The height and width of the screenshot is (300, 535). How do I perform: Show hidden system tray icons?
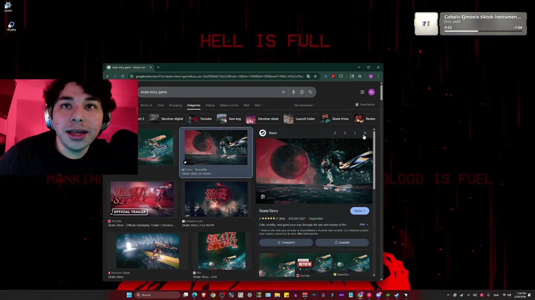448,295
